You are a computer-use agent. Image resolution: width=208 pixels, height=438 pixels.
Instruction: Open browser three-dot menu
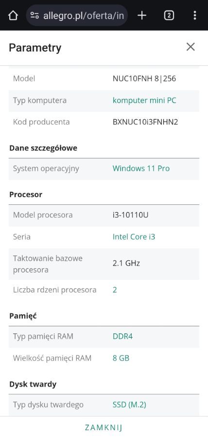tap(195, 16)
